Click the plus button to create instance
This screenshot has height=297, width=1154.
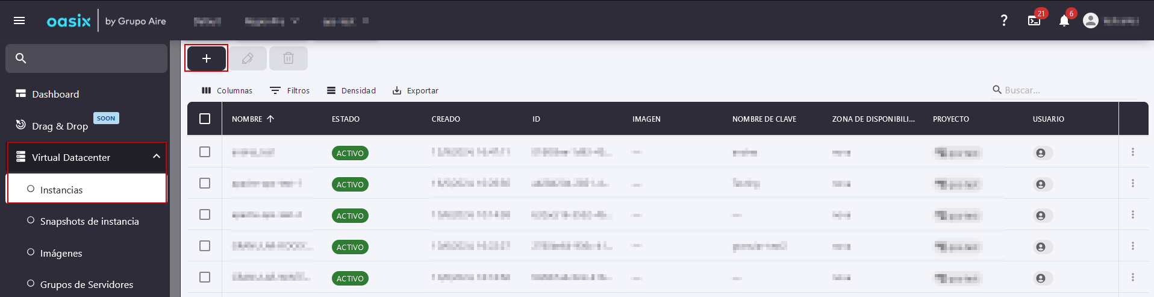click(x=206, y=58)
